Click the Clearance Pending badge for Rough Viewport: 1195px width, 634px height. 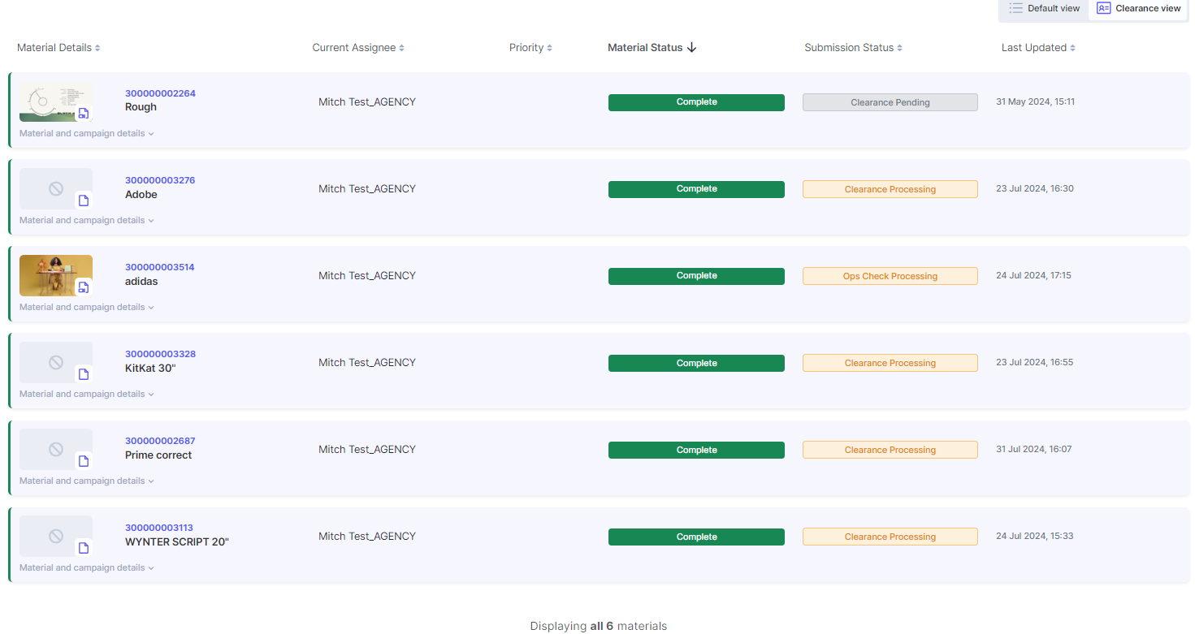coord(890,102)
